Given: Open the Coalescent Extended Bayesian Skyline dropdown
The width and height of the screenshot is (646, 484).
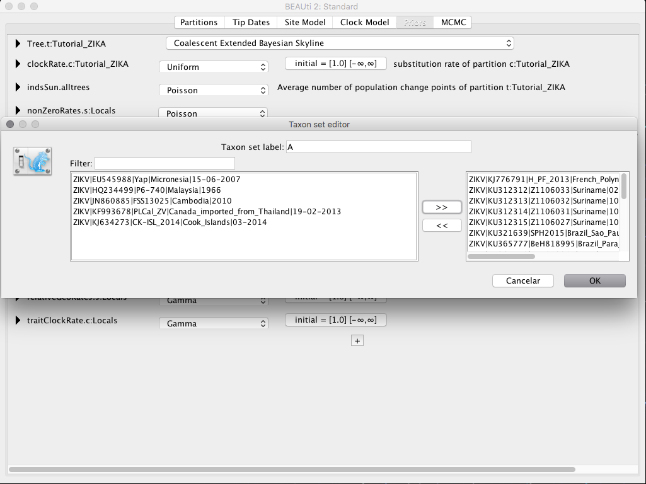Looking at the screenshot, I should pyautogui.click(x=339, y=43).
